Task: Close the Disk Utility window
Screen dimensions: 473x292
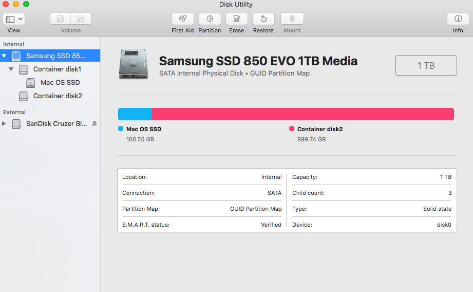Action: [x=6, y=4]
